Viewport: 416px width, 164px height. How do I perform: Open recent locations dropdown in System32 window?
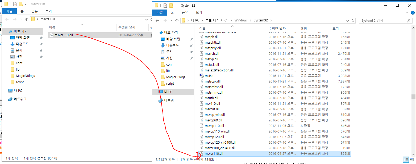coord(171,21)
